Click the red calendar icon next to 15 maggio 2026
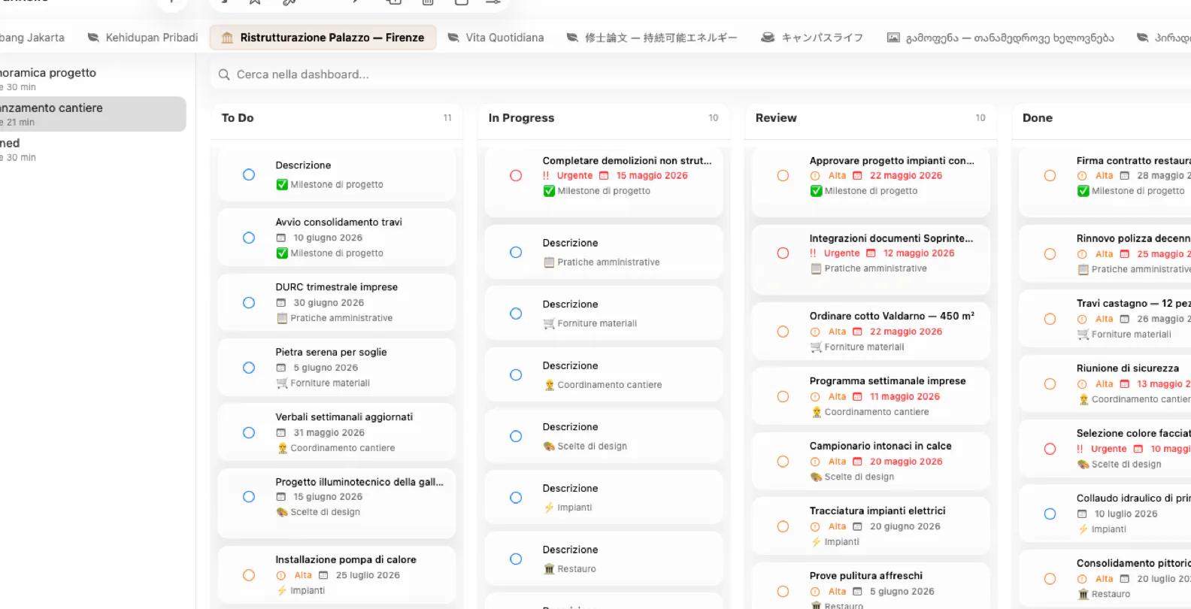 tap(604, 176)
